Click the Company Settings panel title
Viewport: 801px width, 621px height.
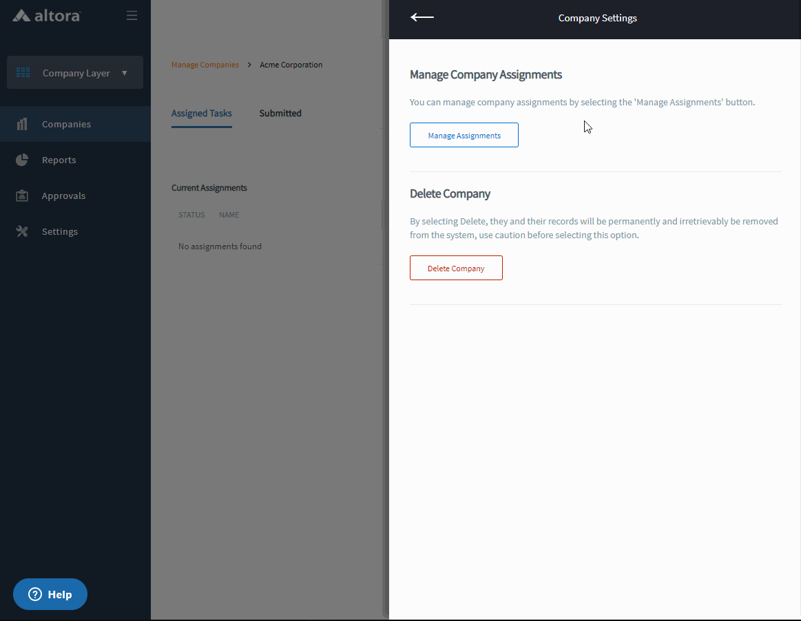(597, 19)
